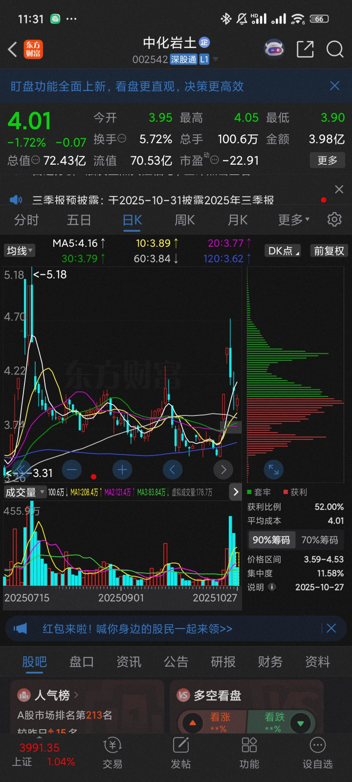Expand chart to fullscreen icon
The height and width of the screenshot is (782, 352).
pyautogui.click(x=273, y=470)
